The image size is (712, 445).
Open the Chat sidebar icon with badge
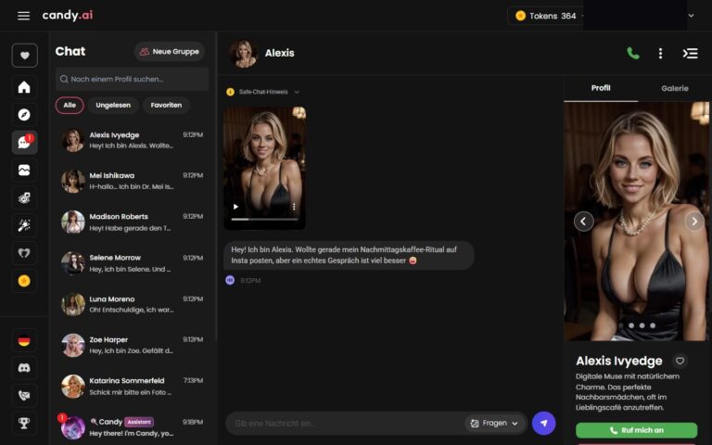[x=24, y=142]
